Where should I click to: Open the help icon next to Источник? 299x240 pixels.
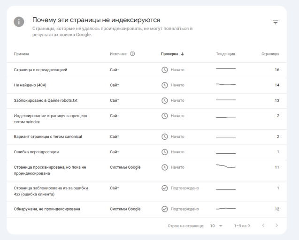tap(132, 54)
